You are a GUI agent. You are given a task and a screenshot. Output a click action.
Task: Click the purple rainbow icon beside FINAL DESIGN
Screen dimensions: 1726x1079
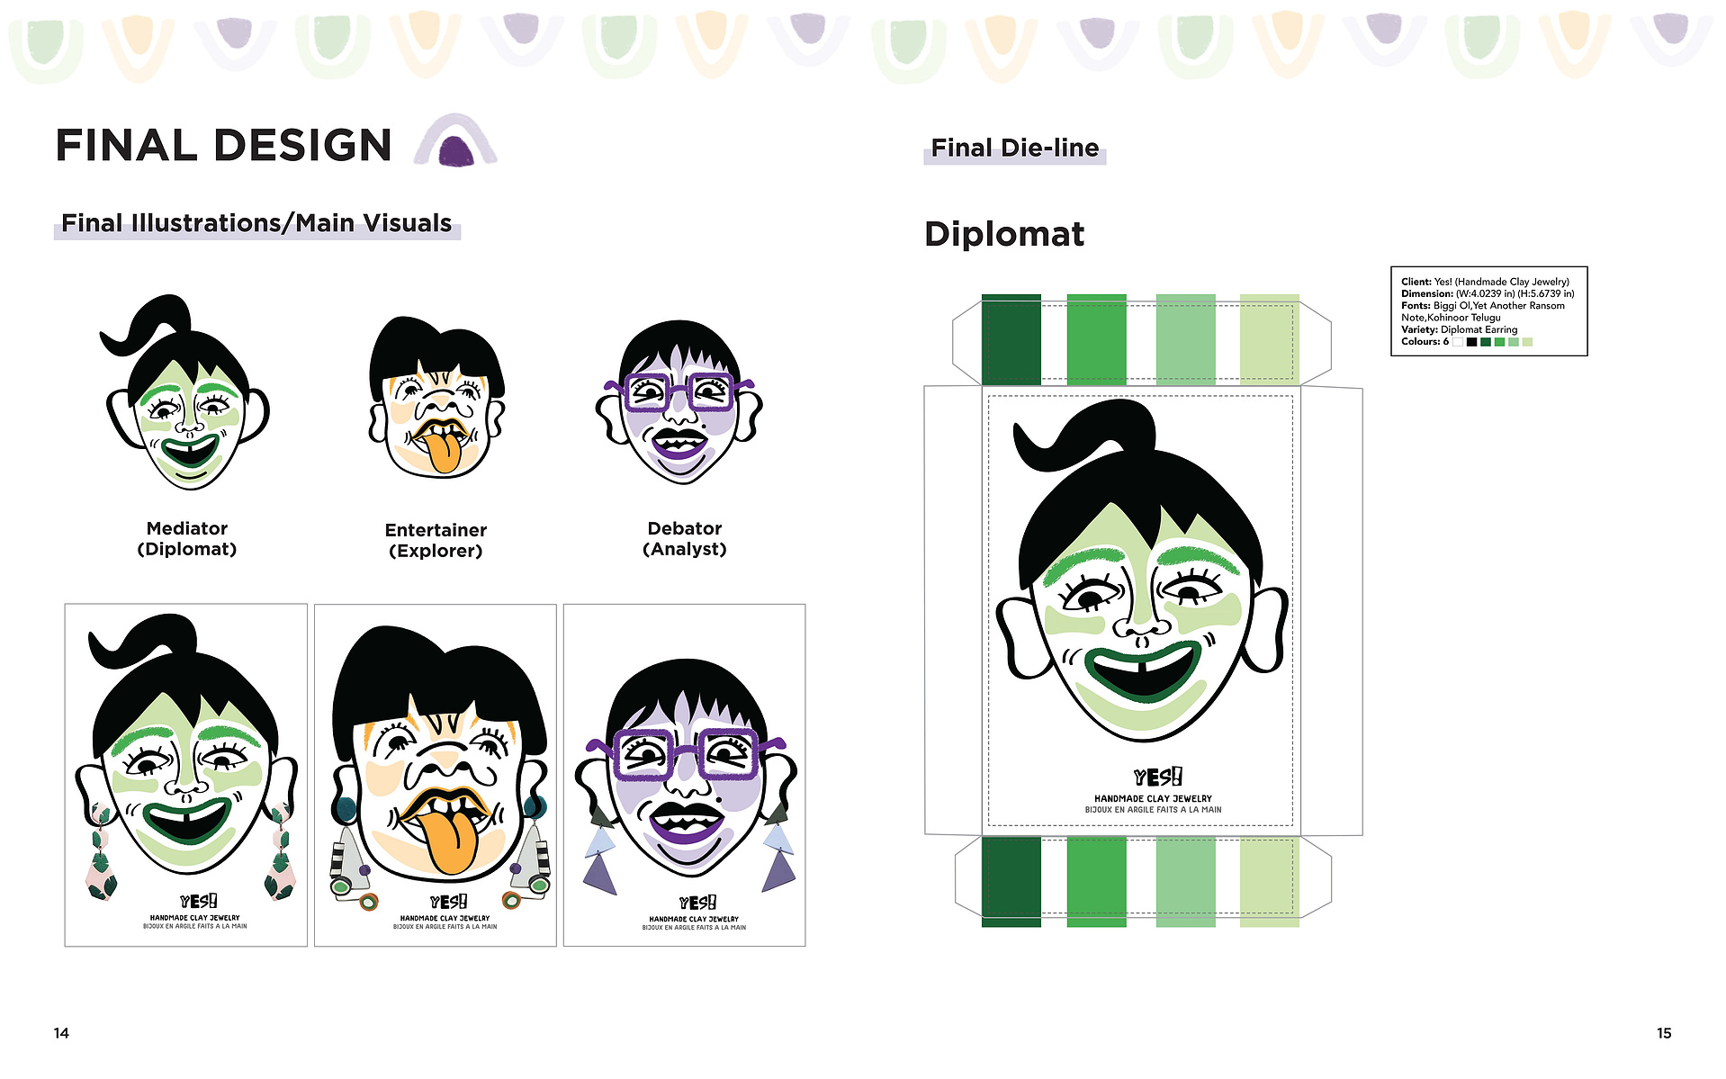(x=455, y=140)
